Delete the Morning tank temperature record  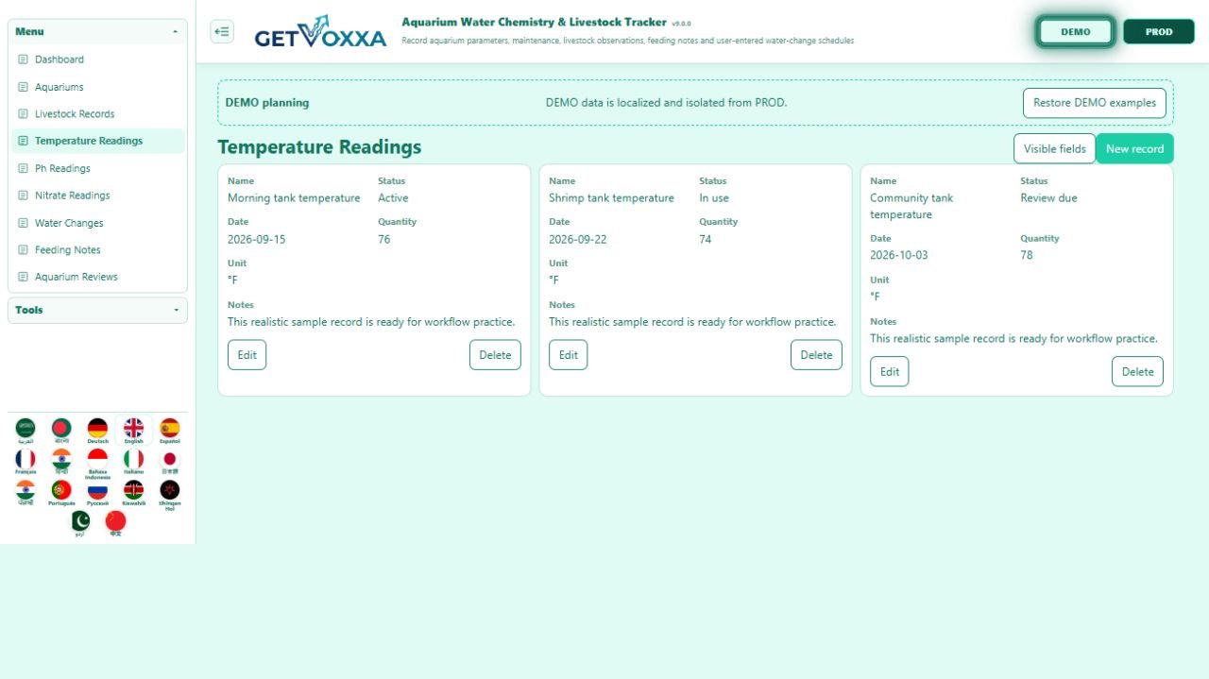pos(495,355)
